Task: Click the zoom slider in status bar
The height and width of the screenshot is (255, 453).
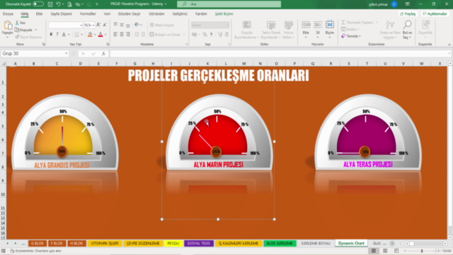Action: click(x=422, y=251)
